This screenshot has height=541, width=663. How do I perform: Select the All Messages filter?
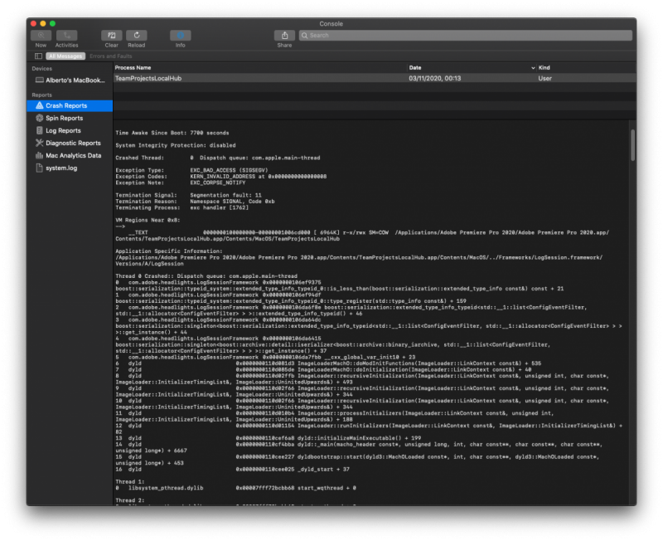click(x=65, y=56)
